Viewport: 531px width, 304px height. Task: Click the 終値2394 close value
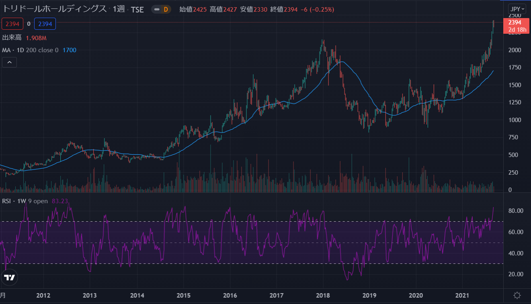click(x=284, y=9)
